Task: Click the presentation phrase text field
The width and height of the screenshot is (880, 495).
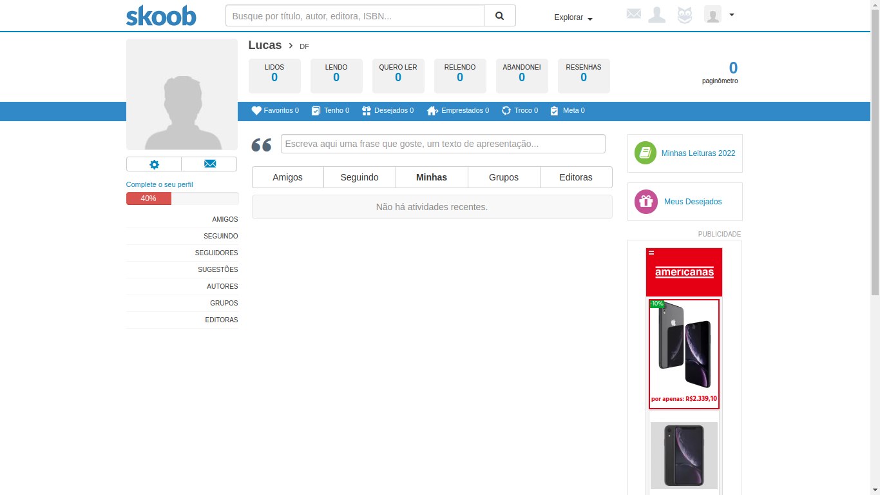Action: coord(443,144)
